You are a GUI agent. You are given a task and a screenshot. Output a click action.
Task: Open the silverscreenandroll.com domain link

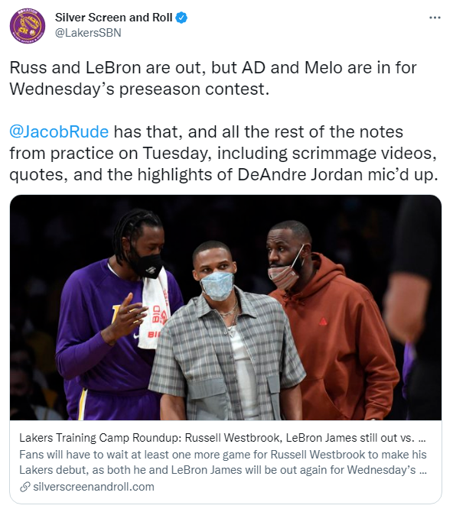[x=93, y=487]
